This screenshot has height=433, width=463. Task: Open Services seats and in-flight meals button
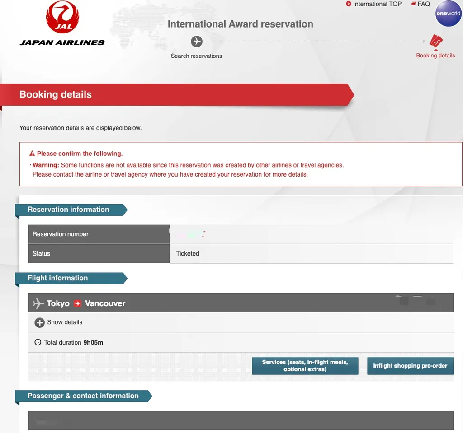[x=305, y=366]
